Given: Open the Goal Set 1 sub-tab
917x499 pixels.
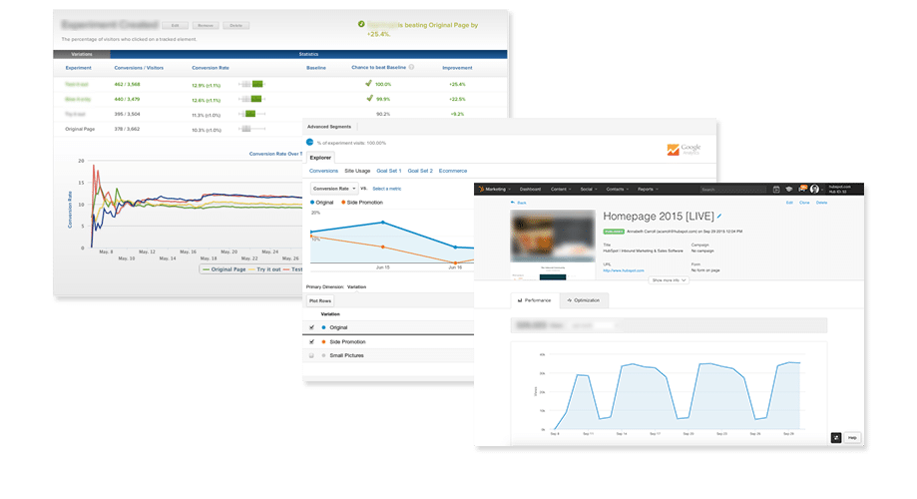Looking at the screenshot, I should click(x=389, y=171).
